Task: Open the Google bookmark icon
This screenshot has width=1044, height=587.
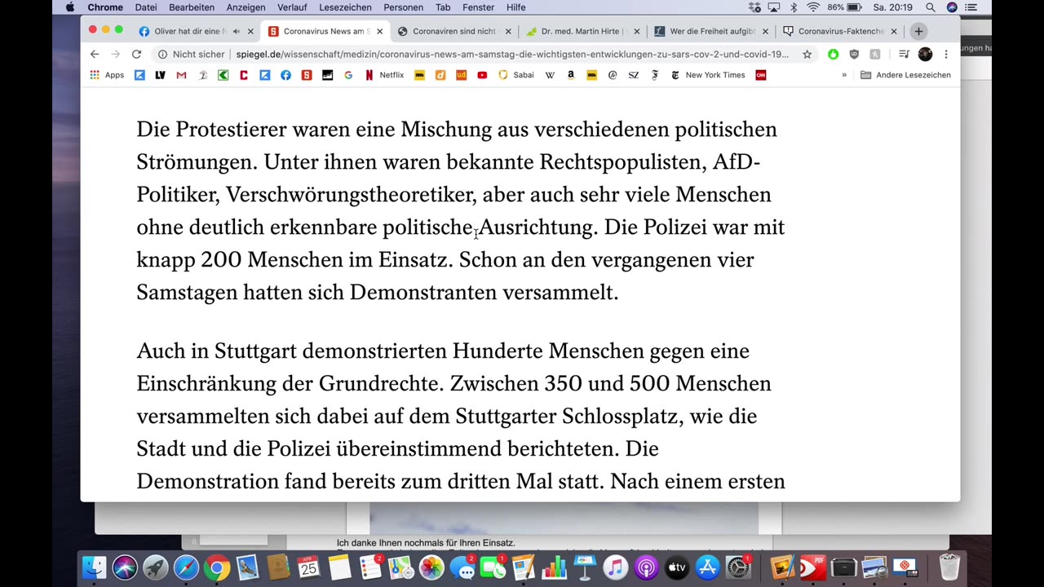Action: point(348,75)
